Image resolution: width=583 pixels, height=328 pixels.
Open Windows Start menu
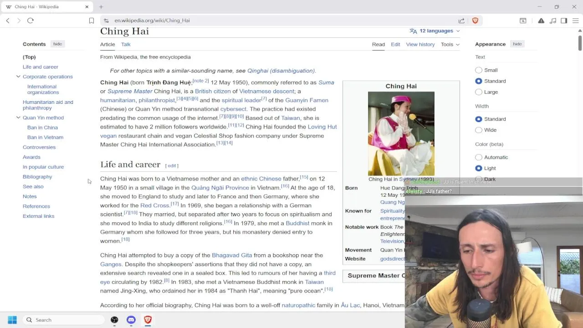[12, 320]
